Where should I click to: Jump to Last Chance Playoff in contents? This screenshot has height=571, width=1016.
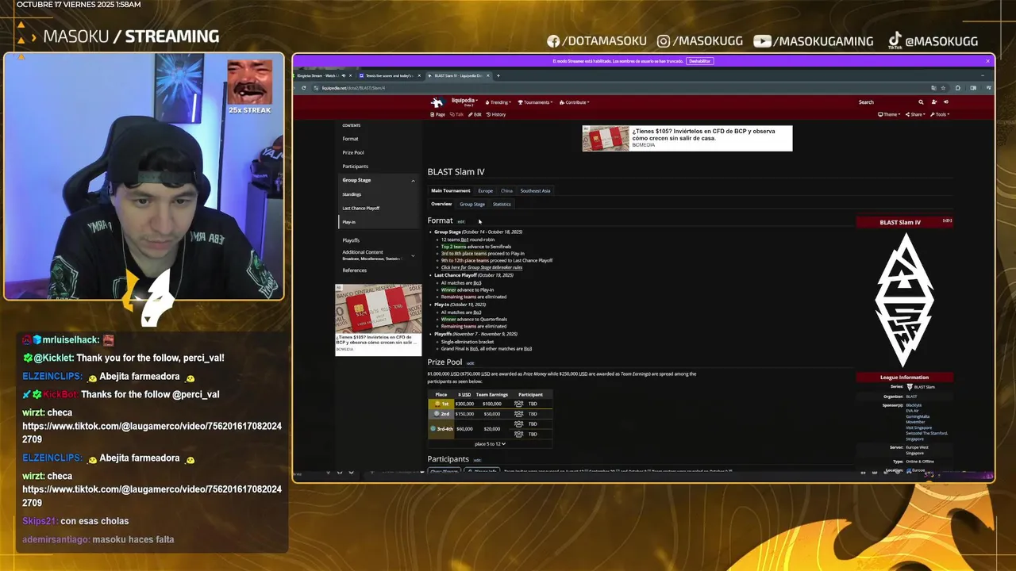[x=361, y=208]
